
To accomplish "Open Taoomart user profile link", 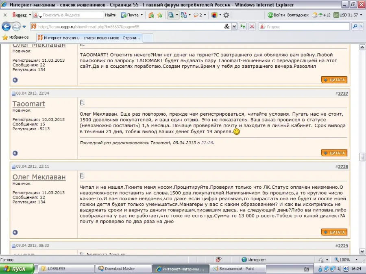I will coord(29,104).
